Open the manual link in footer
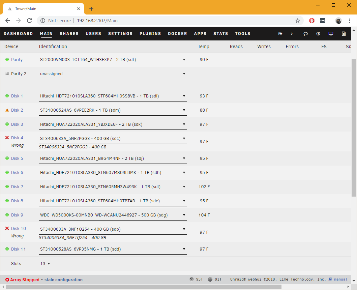 340,280
